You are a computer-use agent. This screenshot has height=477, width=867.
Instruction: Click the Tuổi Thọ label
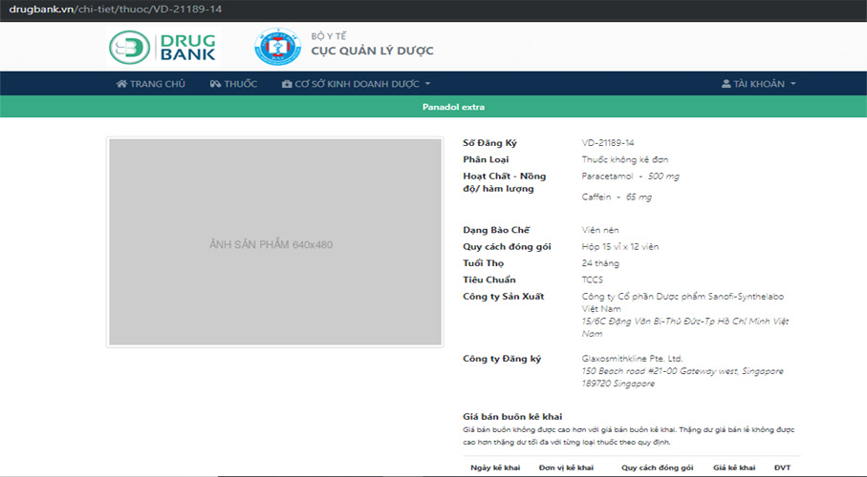[x=484, y=263]
